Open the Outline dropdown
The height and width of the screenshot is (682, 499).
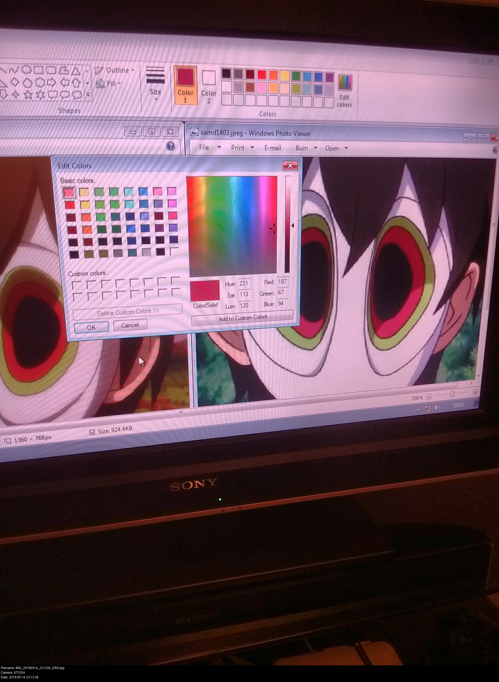click(x=114, y=71)
